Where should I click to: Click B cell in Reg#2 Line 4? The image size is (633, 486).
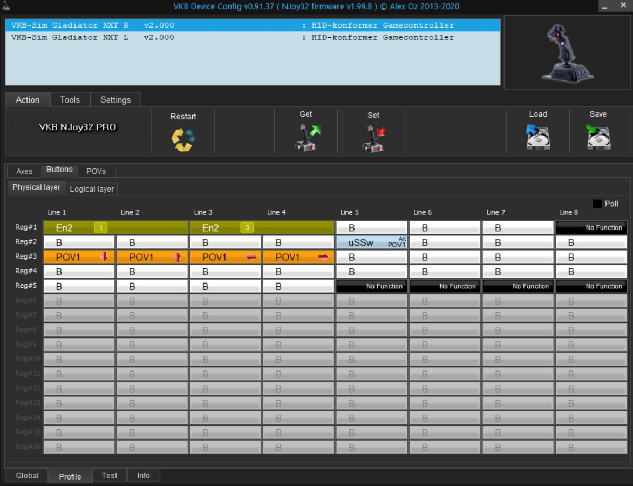tap(298, 242)
